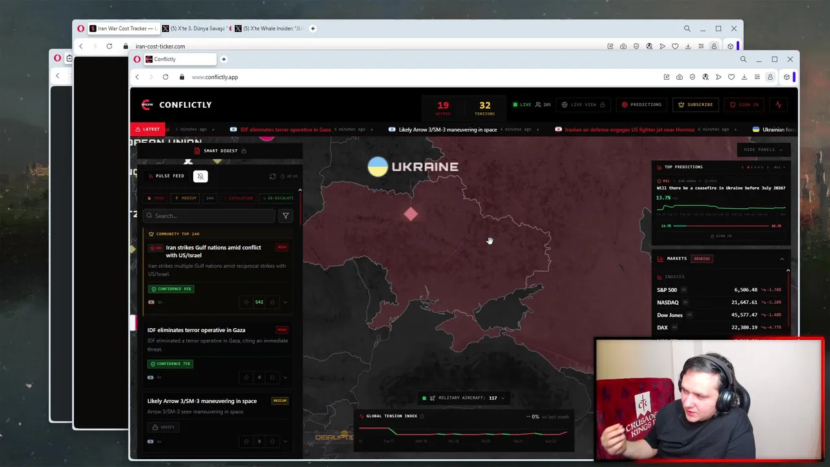
Task: Toggle the muted bell notifications icon
Action: [x=200, y=176]
